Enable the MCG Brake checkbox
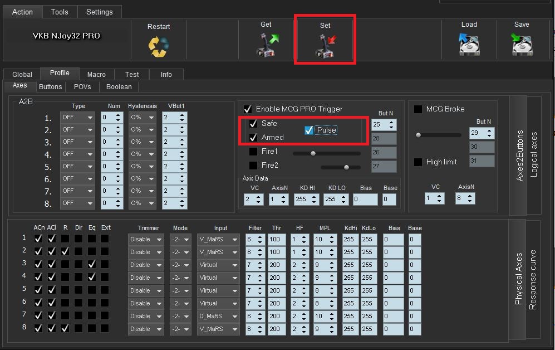 [x=418, y=109]
